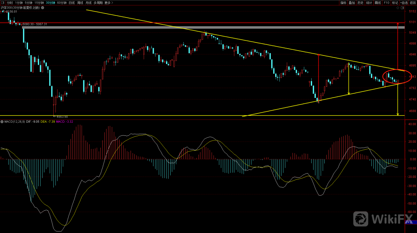
Task: Toggle 叠加 overlay comparison
Action: 352,3
